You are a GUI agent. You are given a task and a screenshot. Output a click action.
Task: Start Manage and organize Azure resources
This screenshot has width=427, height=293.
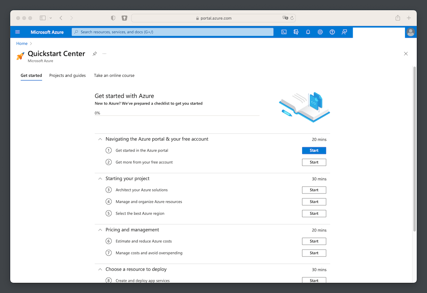click(314, 202)
